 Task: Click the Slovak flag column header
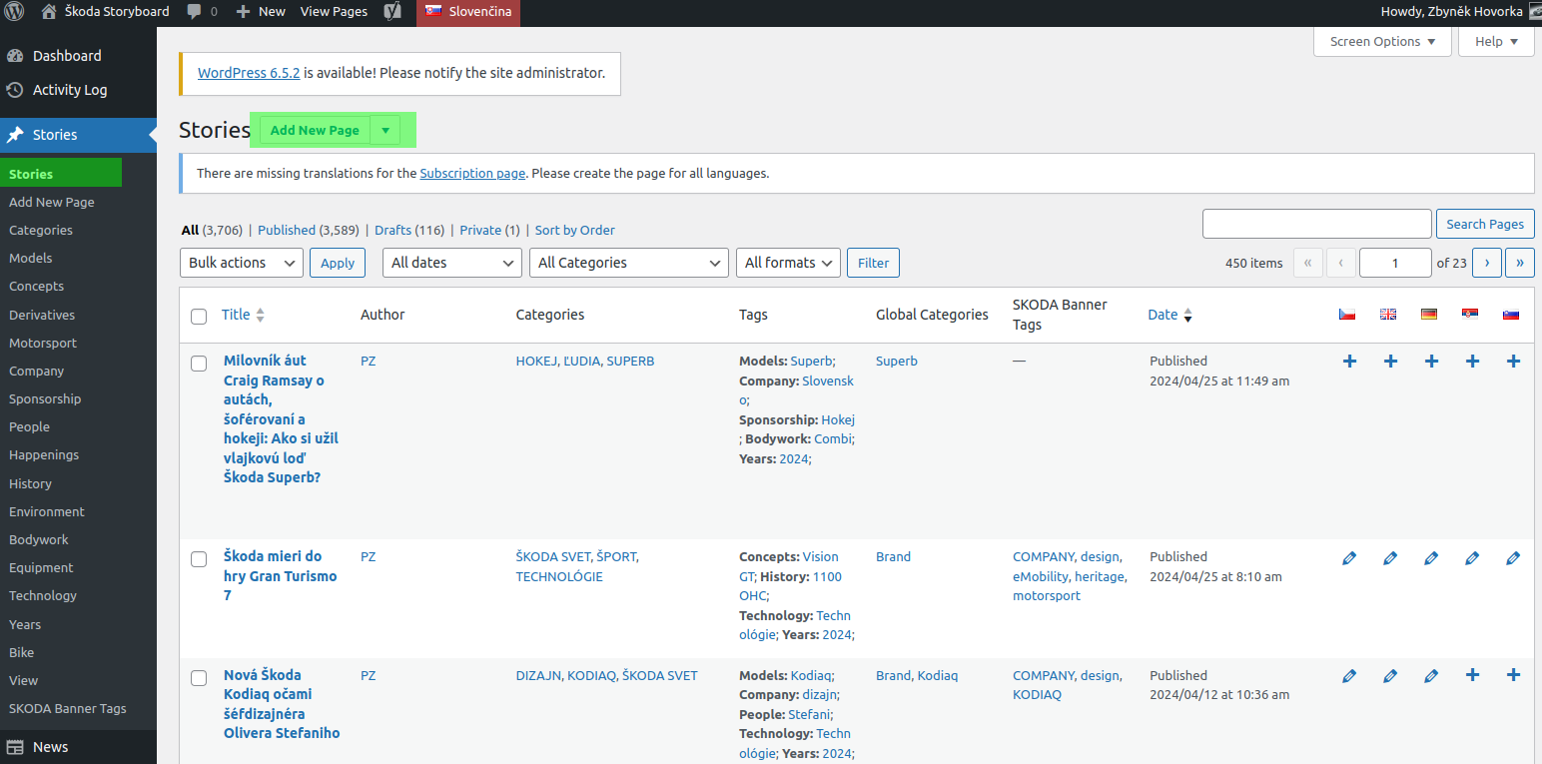pos(1511,315)
